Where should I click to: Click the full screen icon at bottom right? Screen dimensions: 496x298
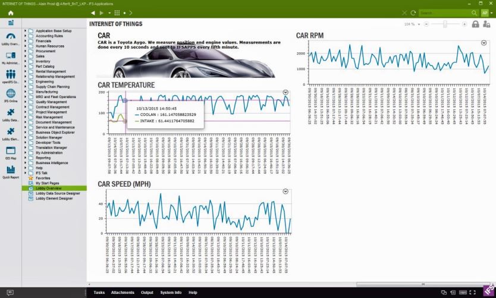click(x=473, y=293)
